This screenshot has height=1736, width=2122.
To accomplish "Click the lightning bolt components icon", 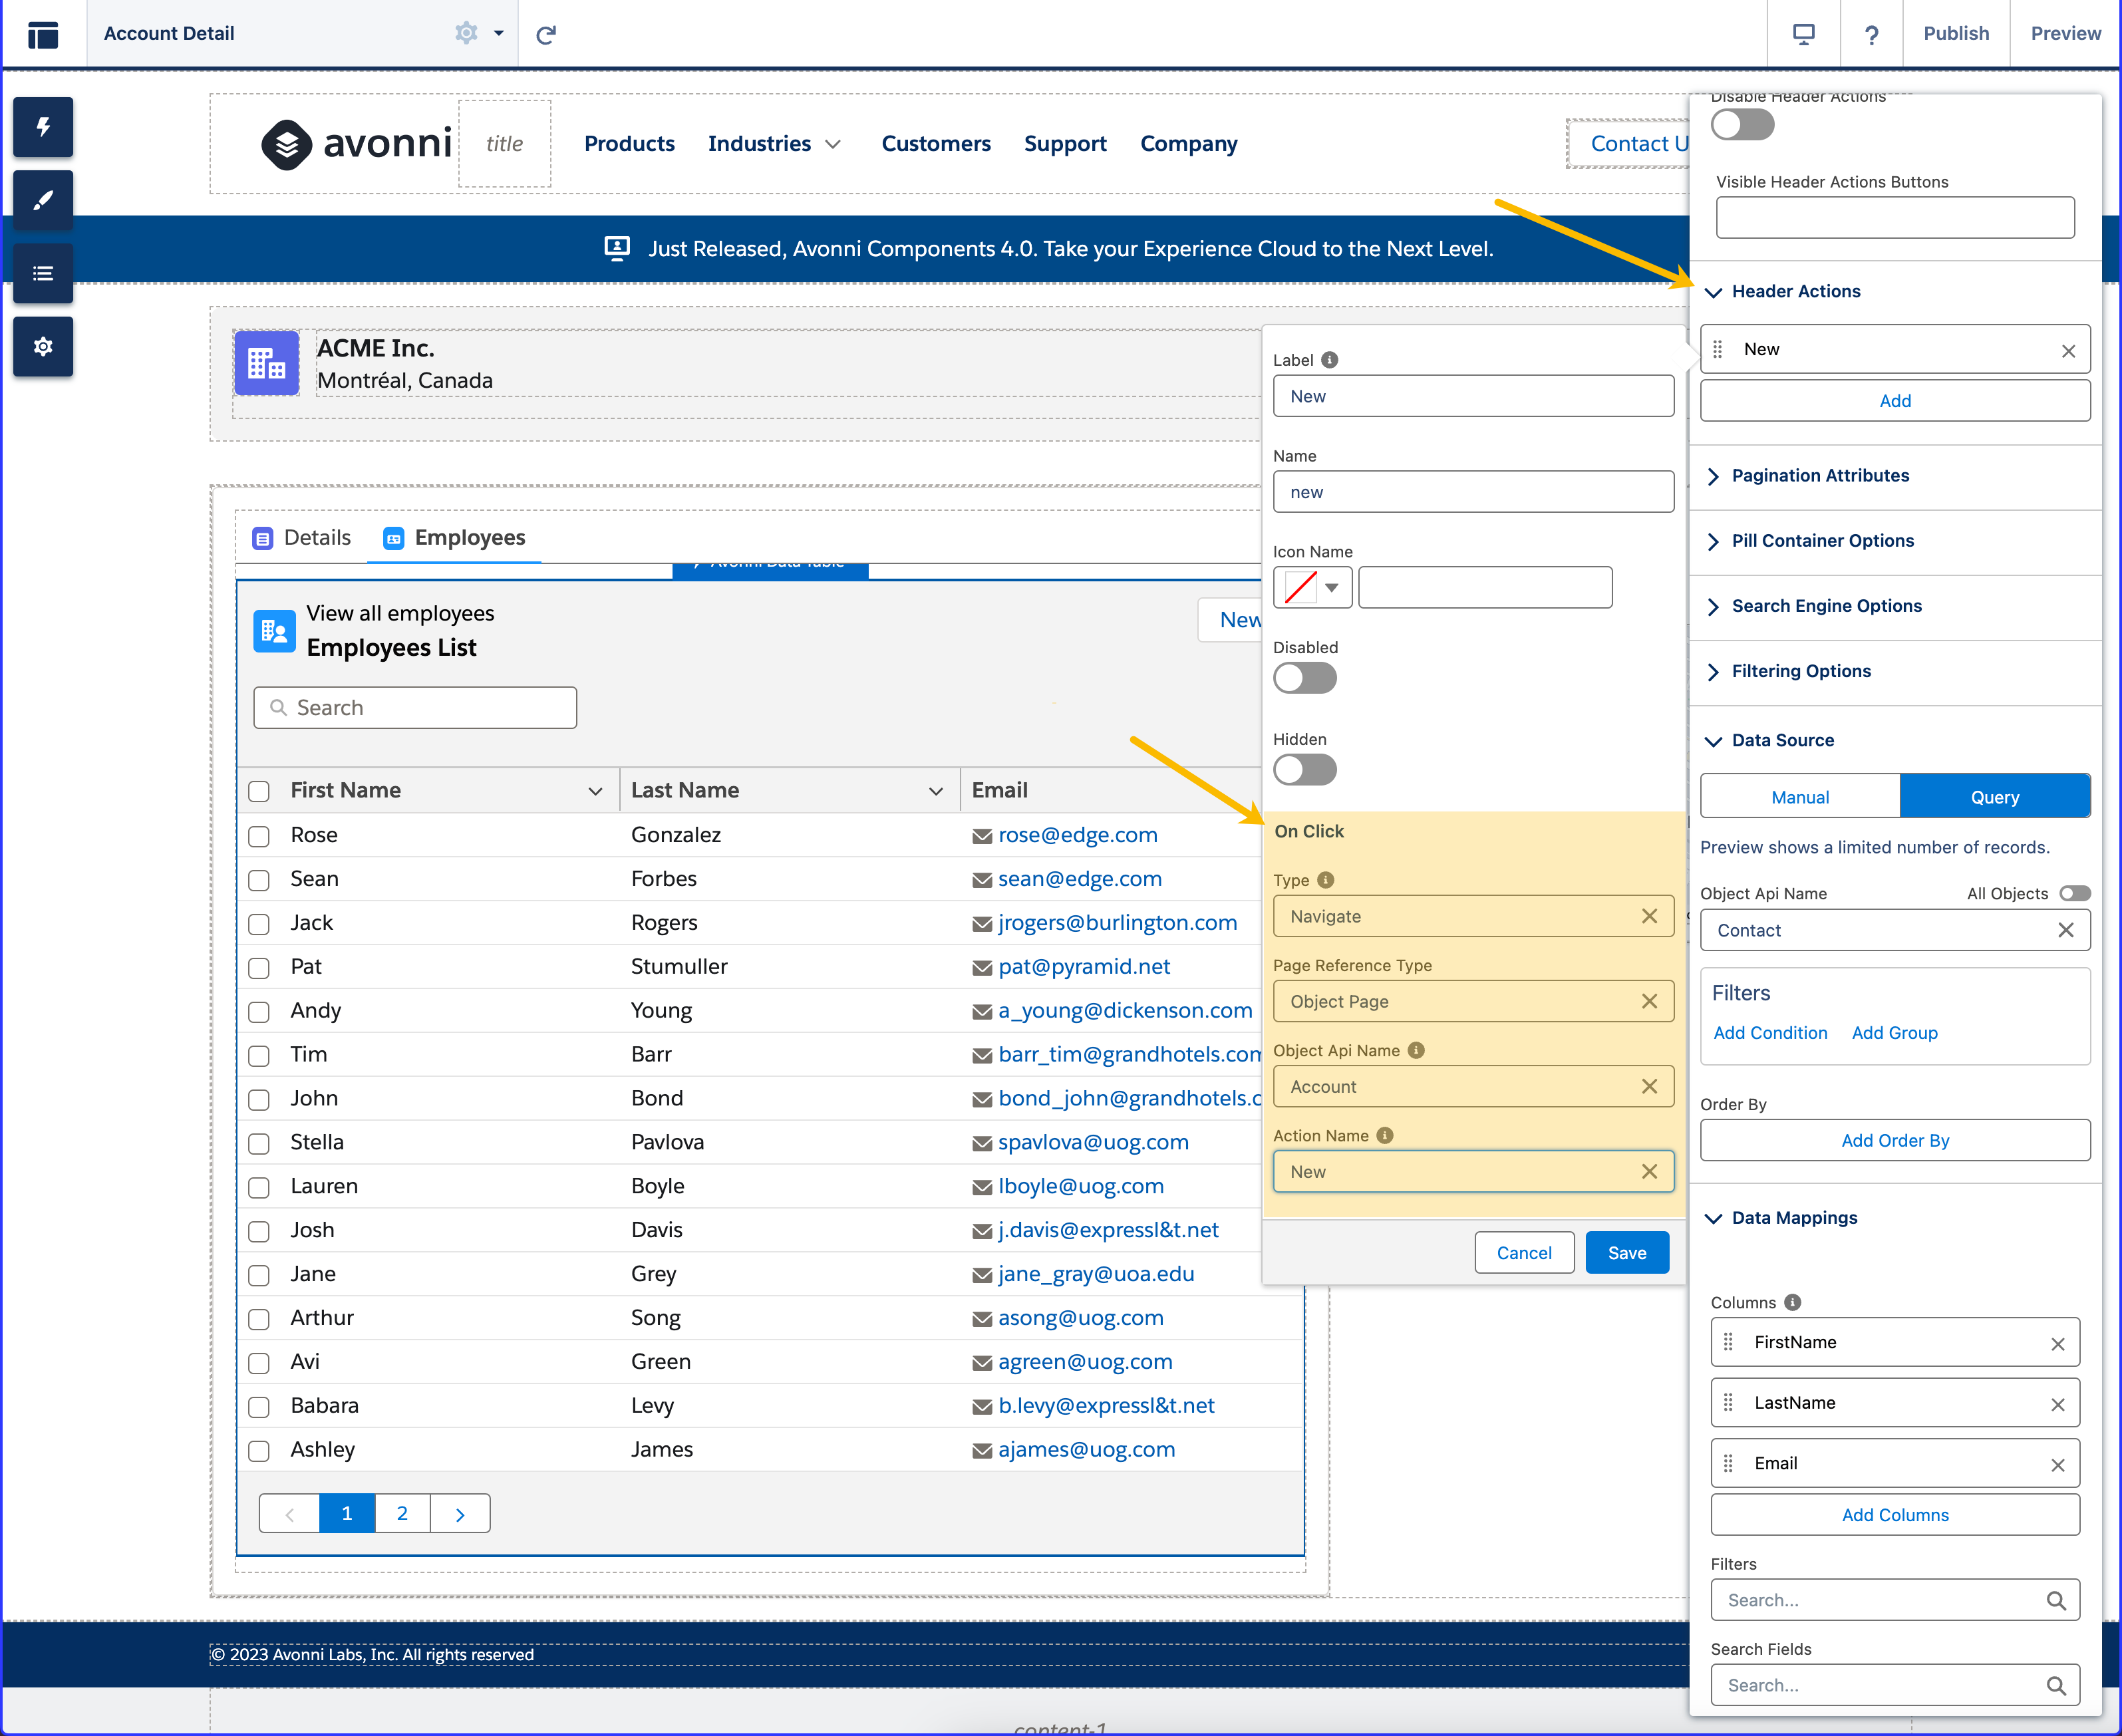I will tap(43, 127).
